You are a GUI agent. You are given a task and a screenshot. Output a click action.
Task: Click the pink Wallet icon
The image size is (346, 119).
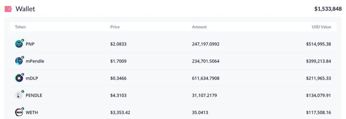click(x=8, y=9)
